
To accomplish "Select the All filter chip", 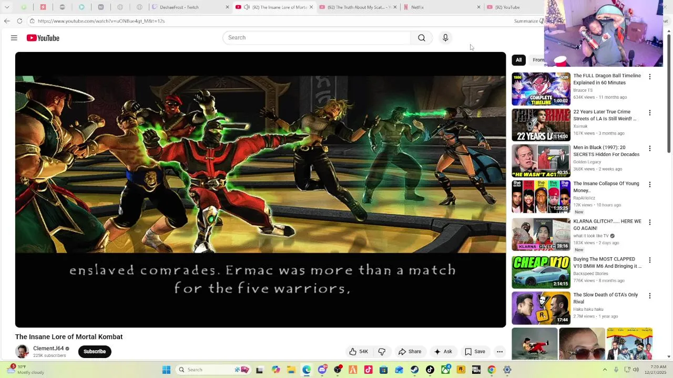I will (x=518, y=60).
